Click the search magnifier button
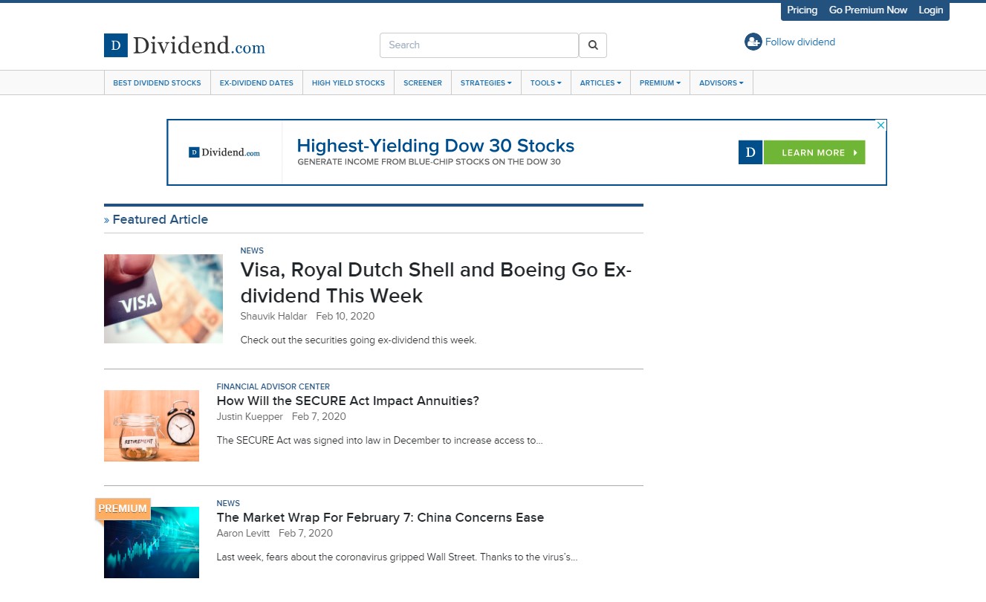 click(593, 45)
